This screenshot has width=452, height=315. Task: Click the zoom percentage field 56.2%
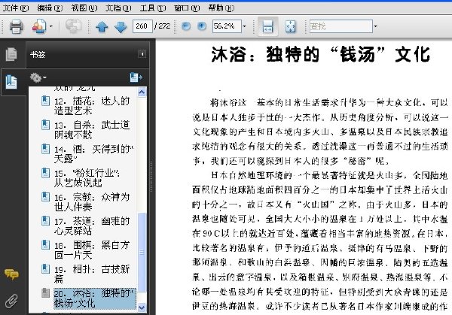click(227, 26)
